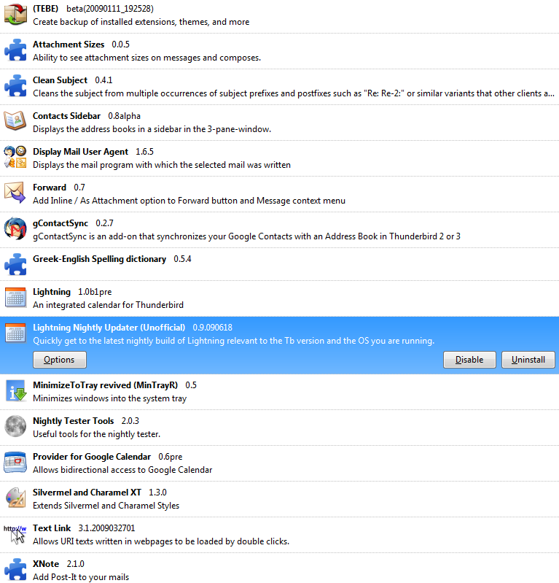This screenshot has height=583, width=559.
Task: Click the Silvermel and Charamel XT palette icon
Action: [x=15, y=498]
